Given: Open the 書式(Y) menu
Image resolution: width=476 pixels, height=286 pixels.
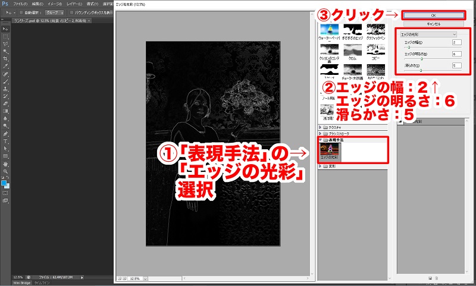Looking at the screenshot, I should [x=92, y=4].
